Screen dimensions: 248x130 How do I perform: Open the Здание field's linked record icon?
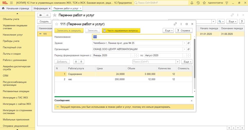pos(189,43)
